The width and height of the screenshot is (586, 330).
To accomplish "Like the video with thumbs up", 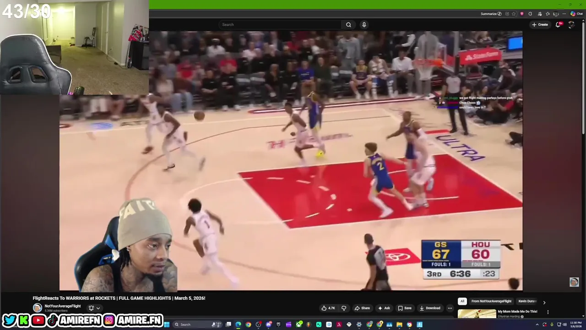I will coord(329,308).
